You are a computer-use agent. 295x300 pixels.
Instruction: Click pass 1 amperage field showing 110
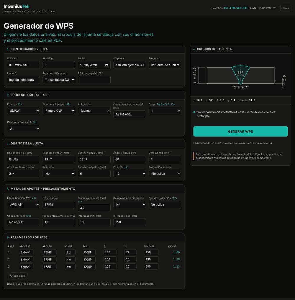110,252
